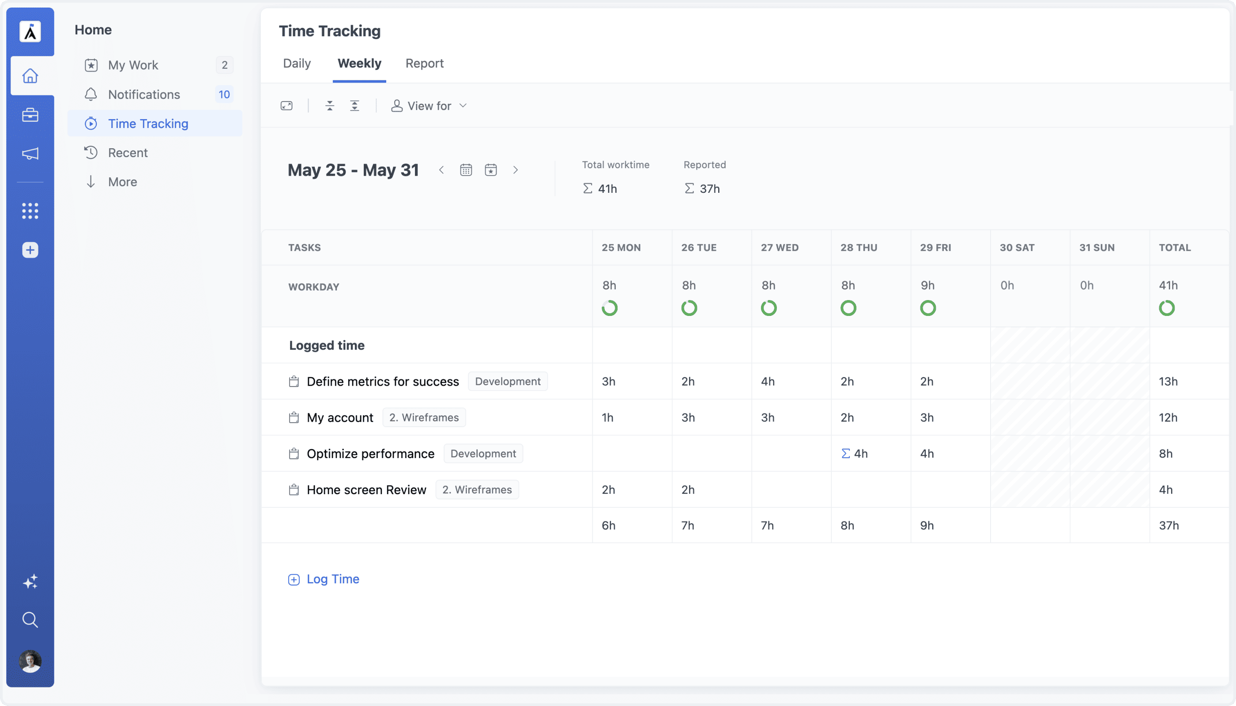Click task icon beside Home screen Review
Image resolution: width=1236 pixels, height=706 pixels.
[x=294, y=490]
